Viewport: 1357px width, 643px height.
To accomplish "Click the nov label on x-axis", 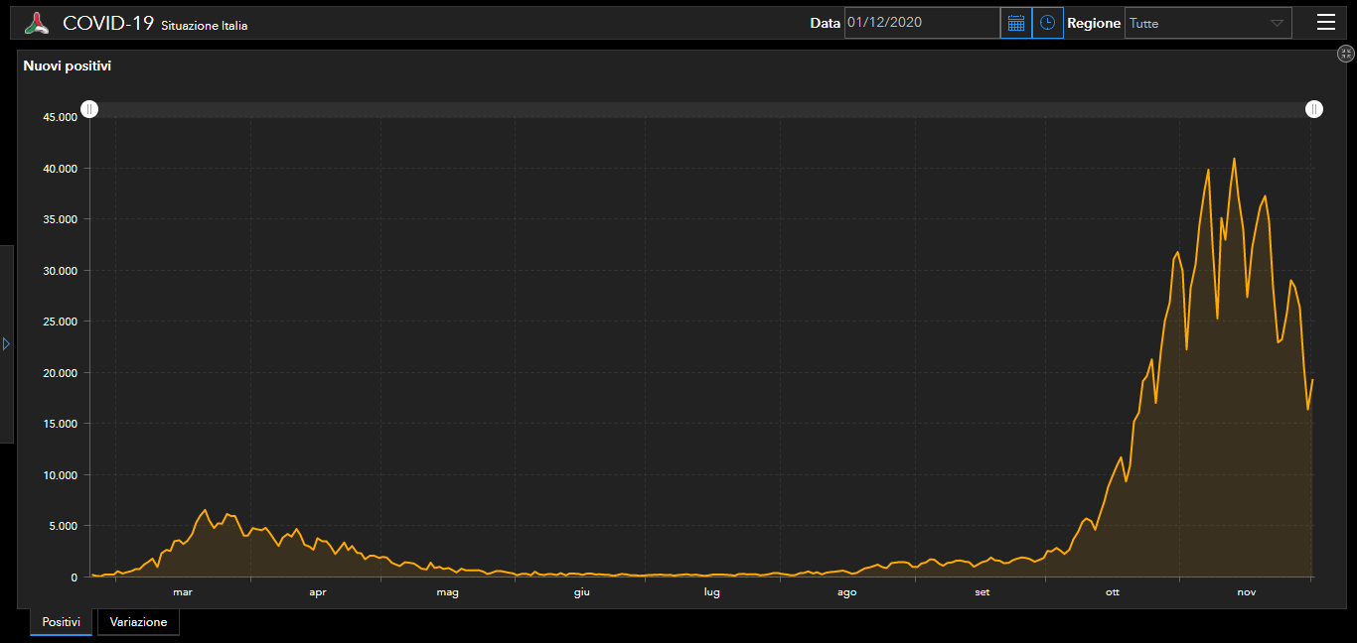I will 1246,592.
